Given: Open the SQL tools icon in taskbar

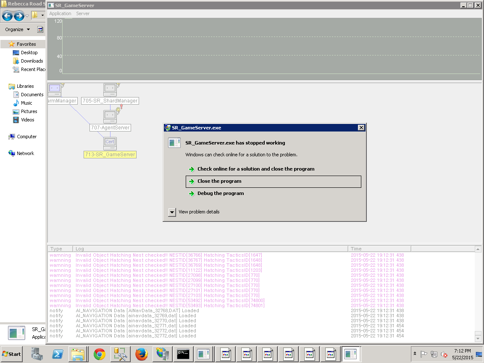Looking at the screenshot, I should point(121,354).
